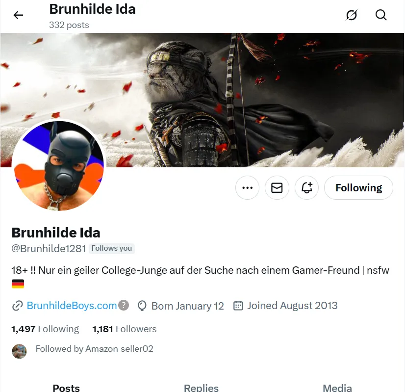The height and width of the screenshot is (392, 405).
Task: Click Amazon_seller02 small avatar
Action: [19, 351]
